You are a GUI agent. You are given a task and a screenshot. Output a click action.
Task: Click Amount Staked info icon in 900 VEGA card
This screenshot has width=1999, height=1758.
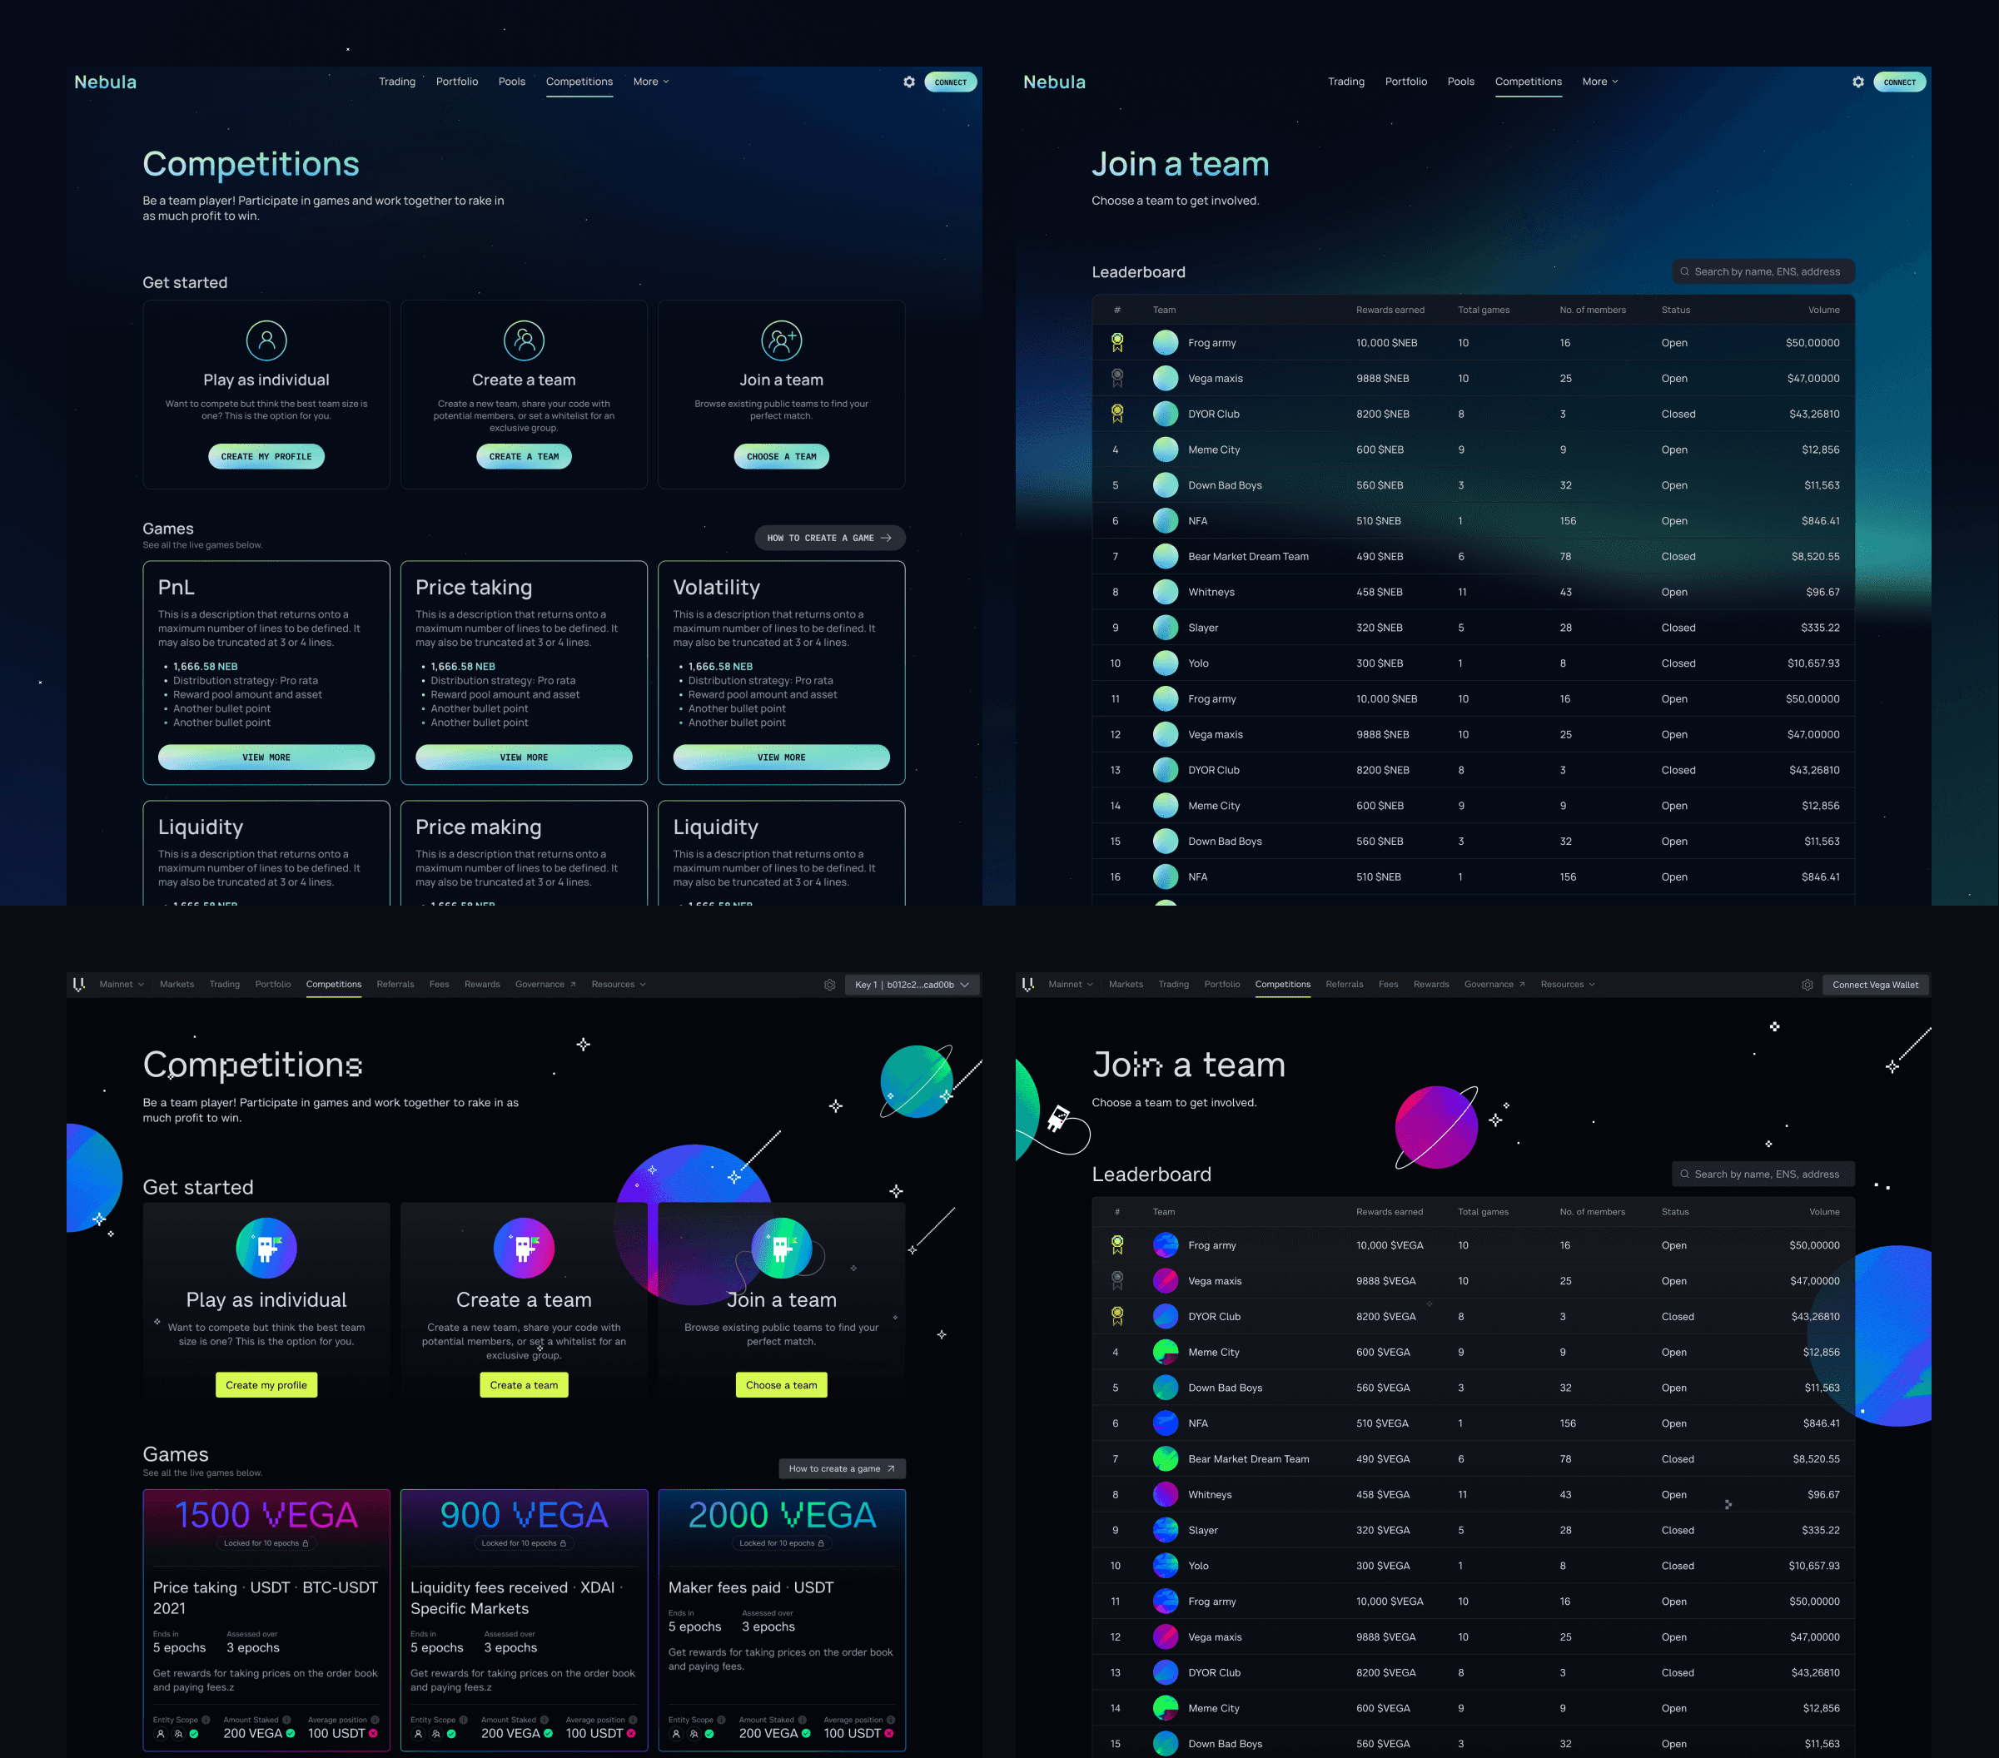click(x=544, y=1720)
